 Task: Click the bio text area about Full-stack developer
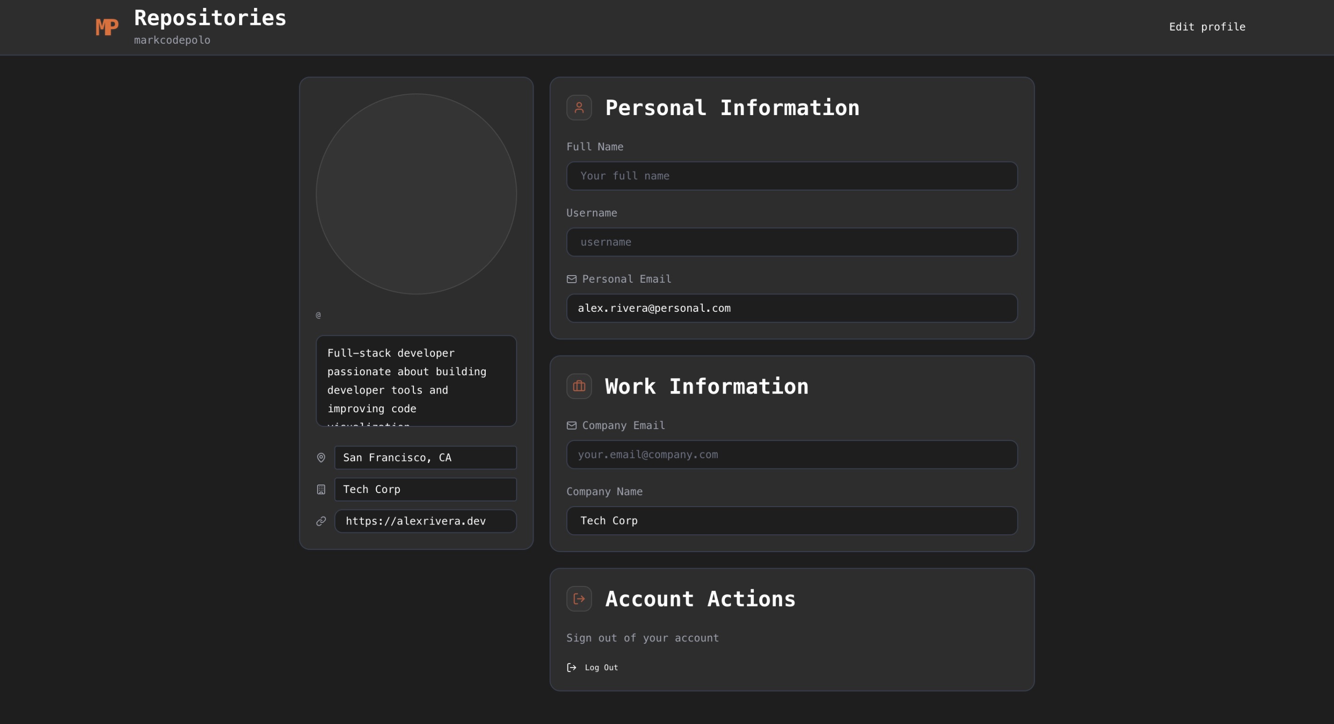pos(416,381)
